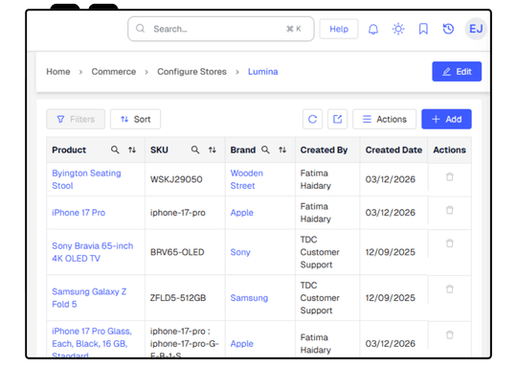This screenshot has height=368, width=517.
Task: Open the Wooden Street brand link
Action: pyautogui.click(x=247, y=179)
